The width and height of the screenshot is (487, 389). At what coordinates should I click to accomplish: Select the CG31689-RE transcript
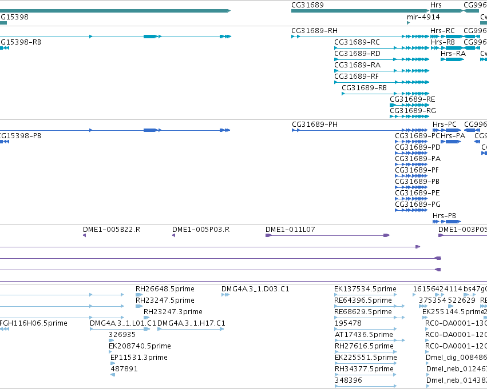tap(413, 99)
